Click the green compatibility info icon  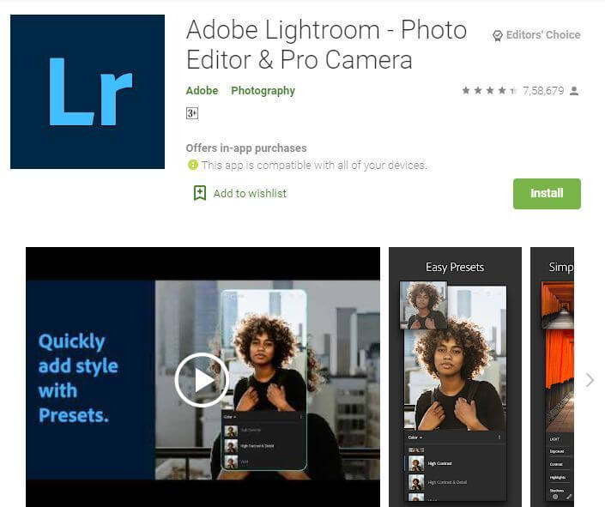pyautogui.click(x=192, y=166)
